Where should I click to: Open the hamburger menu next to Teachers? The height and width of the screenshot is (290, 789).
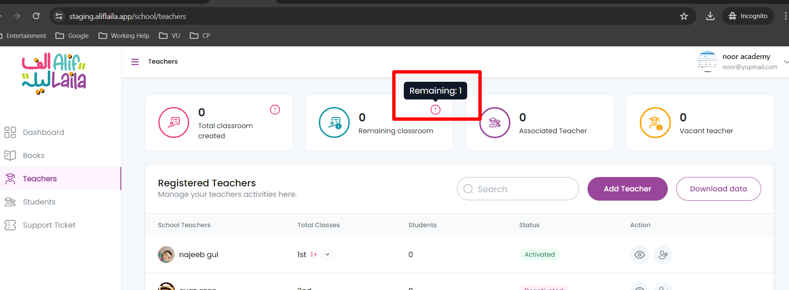coord(135,62)
